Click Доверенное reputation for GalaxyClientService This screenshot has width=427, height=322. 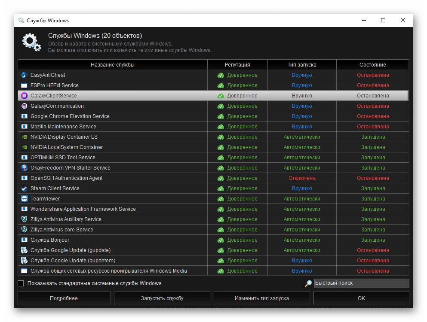point(243,96)
